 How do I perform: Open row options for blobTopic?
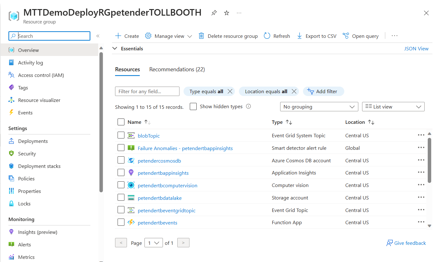click(421, 135)
